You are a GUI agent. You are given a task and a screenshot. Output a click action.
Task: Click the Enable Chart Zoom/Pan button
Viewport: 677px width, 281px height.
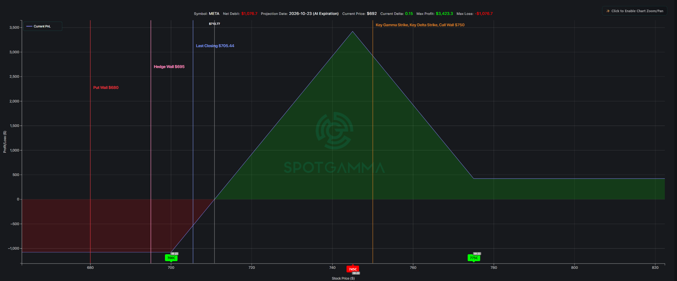point(634,11)
